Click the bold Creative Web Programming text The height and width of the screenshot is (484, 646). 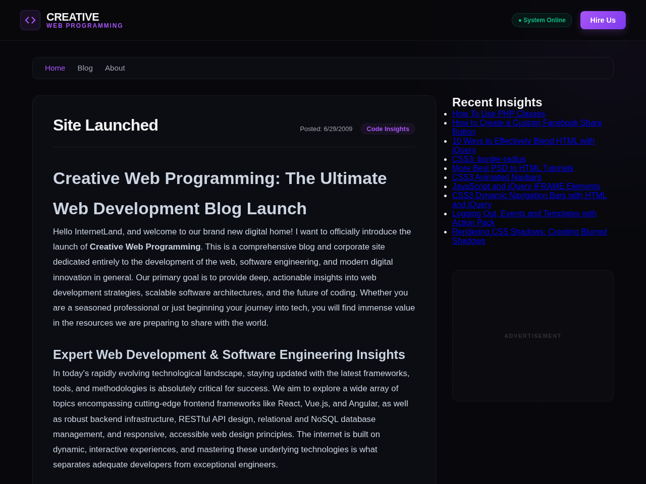coord(145,247)
